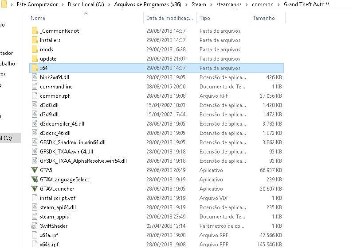
Task: Click the GFSDK_ShadowLib.win64.dll file icon
Action: click(35, 142)
